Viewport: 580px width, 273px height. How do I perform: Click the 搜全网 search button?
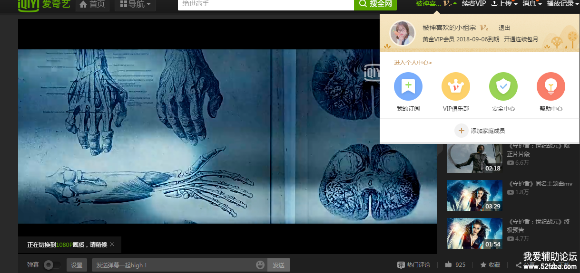click(375, 4)
